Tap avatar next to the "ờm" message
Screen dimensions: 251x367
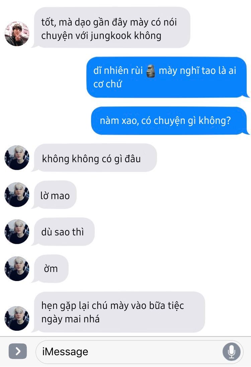coord(17,269)
